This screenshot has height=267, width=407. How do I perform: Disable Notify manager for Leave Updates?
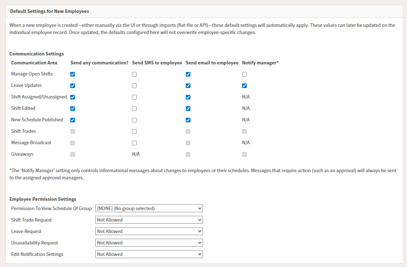[x=244, y=86]
